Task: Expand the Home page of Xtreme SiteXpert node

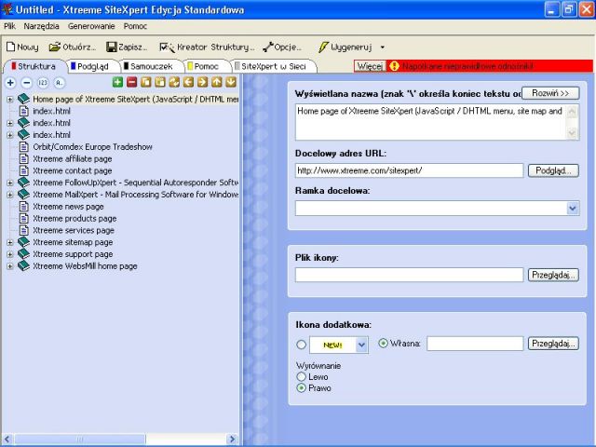Action: click(10, 100)
